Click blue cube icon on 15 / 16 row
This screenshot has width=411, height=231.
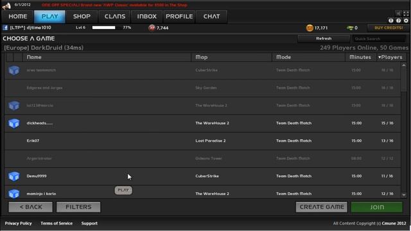pyautogui.click(x=14, y=123)
